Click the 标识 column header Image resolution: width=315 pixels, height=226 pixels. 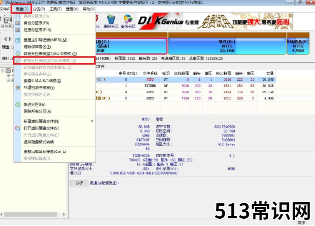(x=166, y=73)
